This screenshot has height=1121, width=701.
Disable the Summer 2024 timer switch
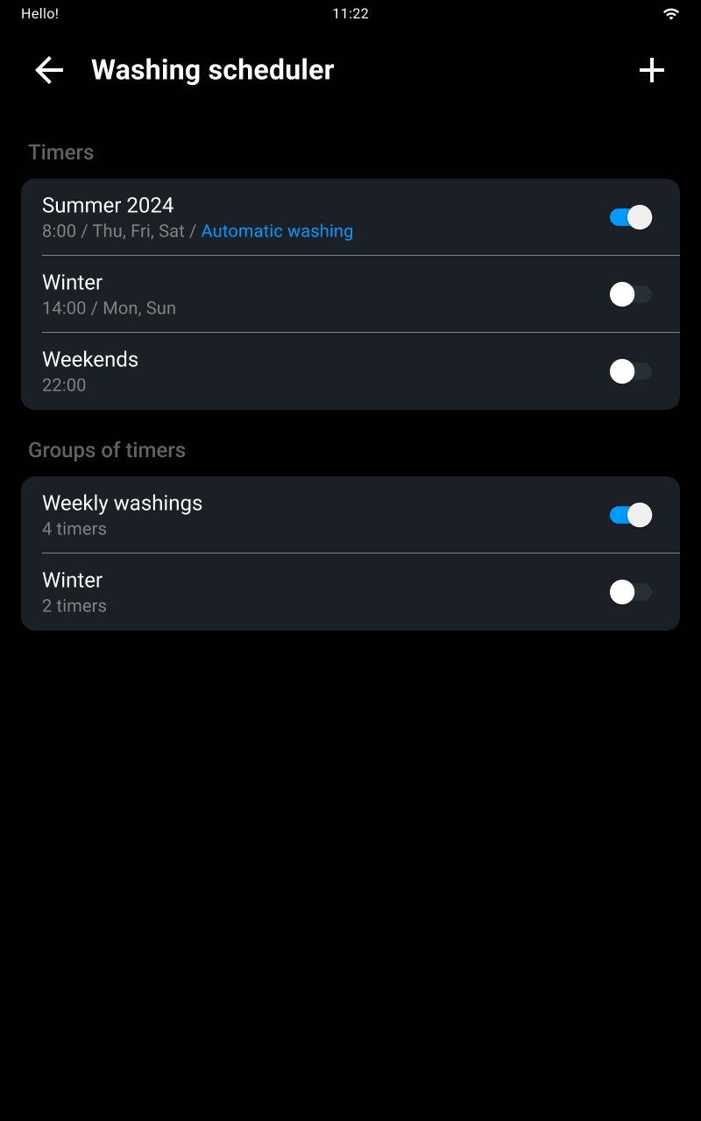point(631,217)
